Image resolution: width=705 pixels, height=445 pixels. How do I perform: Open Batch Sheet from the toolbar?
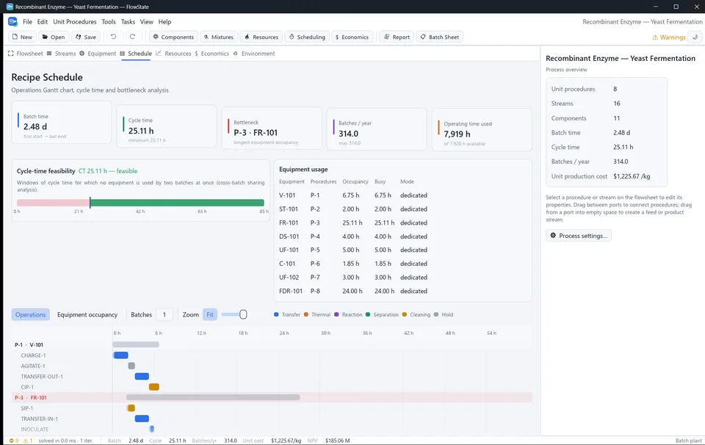[439, 37]
